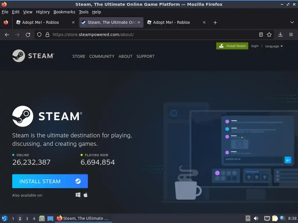Go back using the back arrow
Viewport: 298px width, 223px height.
[7, 35]
